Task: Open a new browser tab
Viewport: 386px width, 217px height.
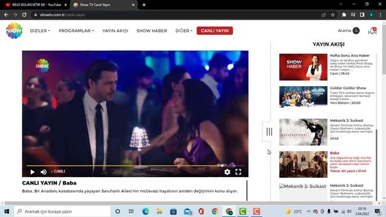Action: point(144,5)
